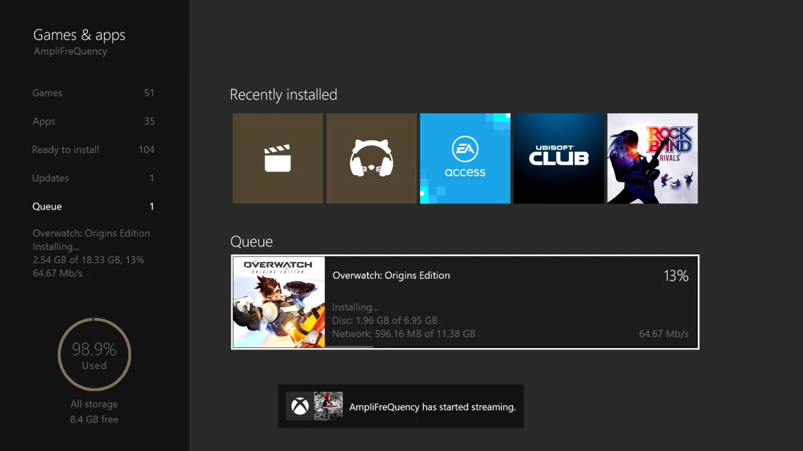Image resolution: width=803 pixels, height=451 pixels.
Task: Click the Overwatch install progress bar
Action: (511, 347)
